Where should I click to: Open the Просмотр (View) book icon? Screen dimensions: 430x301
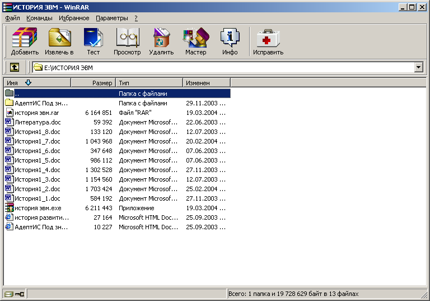coord(127,38)
